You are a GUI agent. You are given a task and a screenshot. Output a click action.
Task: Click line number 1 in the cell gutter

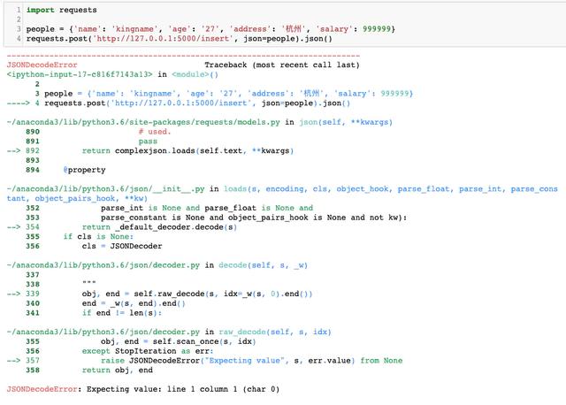(x=18, y=10)
